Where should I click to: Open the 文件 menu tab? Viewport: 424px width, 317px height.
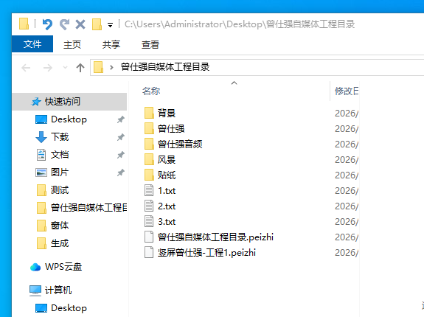32,43
